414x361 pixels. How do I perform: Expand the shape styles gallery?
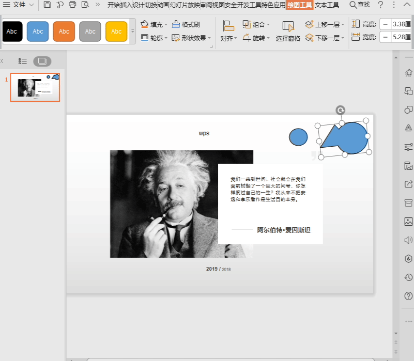click(x=133, y=31)
